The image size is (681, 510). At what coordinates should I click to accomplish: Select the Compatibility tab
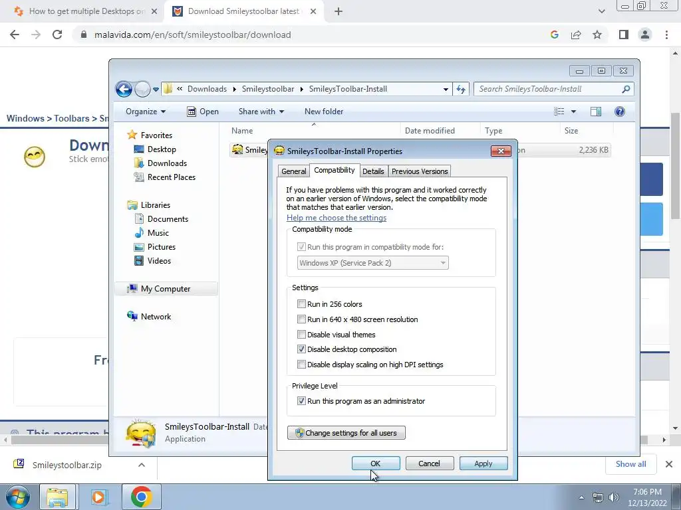[x=335, y=170]
